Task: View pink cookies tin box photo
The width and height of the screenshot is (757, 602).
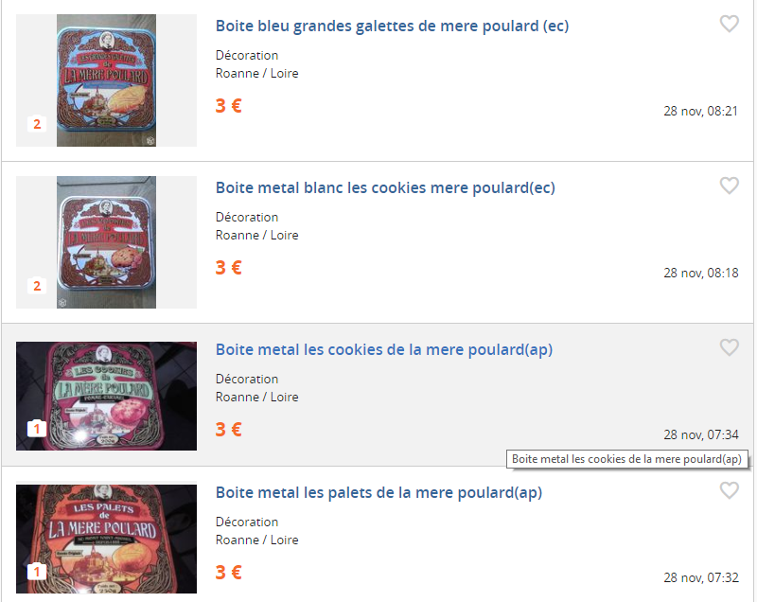Action: pyautogui.click(x=106, y=396)
